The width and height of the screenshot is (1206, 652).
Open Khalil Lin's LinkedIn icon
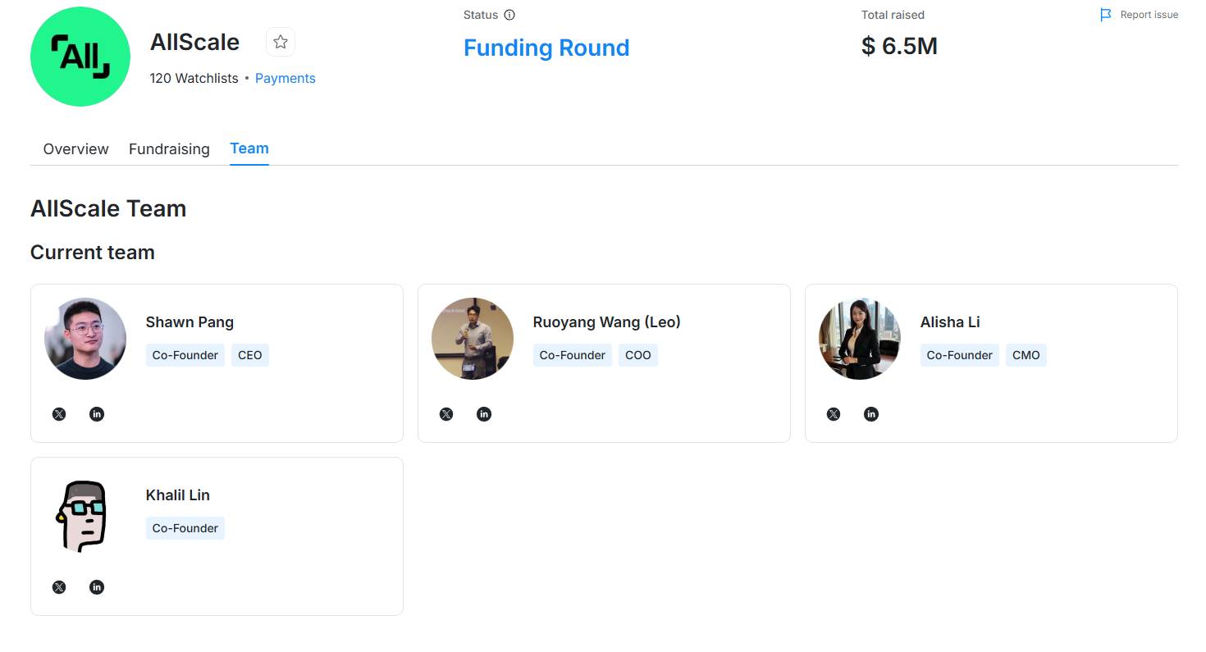click(97, 587)
